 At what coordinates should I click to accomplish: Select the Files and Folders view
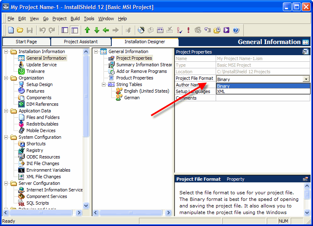(x=42, y=117)
